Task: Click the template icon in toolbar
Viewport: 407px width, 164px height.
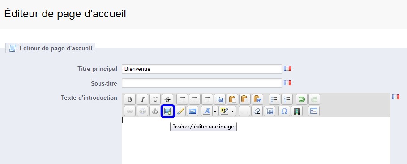Action: point(314,111)
